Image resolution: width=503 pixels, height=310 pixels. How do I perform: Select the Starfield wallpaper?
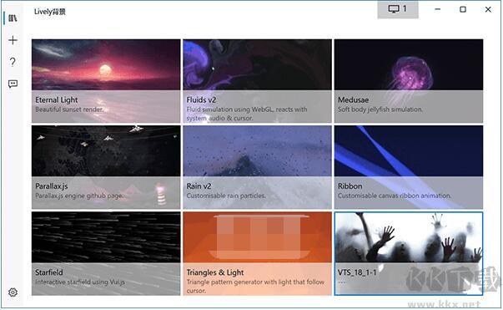click(x=106, y=253)
